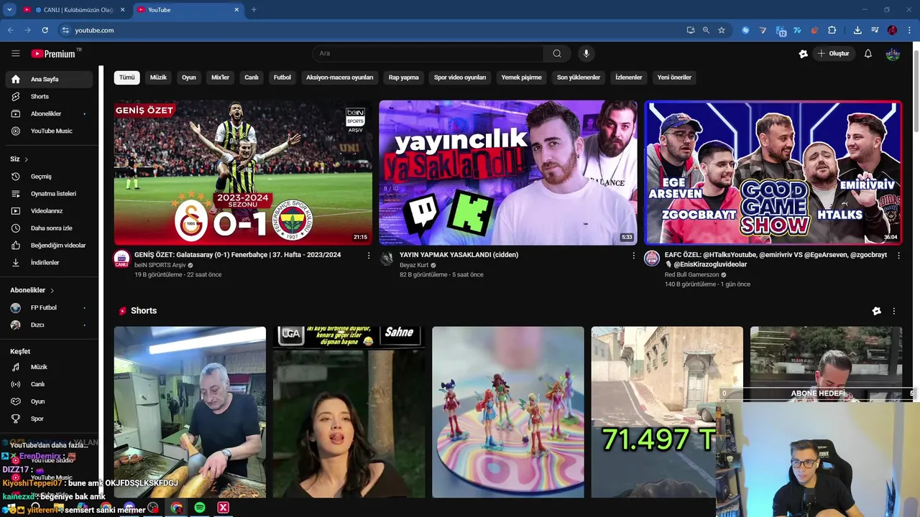The image size is (920, 517).
Task: Open Chrome media controls icon
Action: point(875,30)
